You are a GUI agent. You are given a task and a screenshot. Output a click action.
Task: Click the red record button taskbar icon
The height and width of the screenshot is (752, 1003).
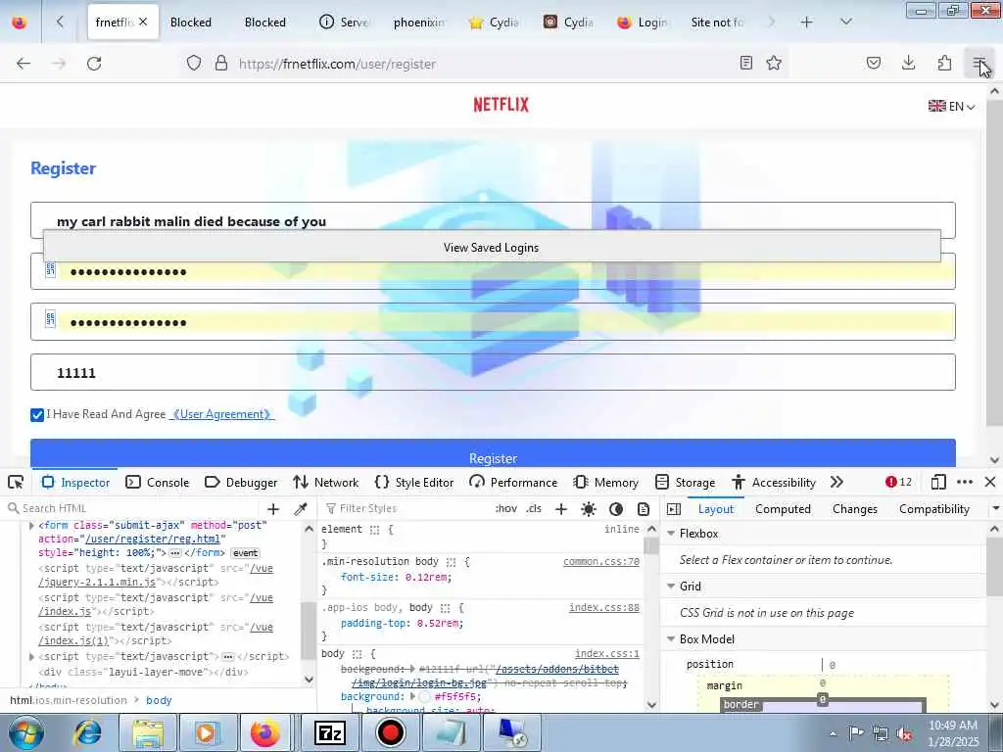click(x=390, y=732)
